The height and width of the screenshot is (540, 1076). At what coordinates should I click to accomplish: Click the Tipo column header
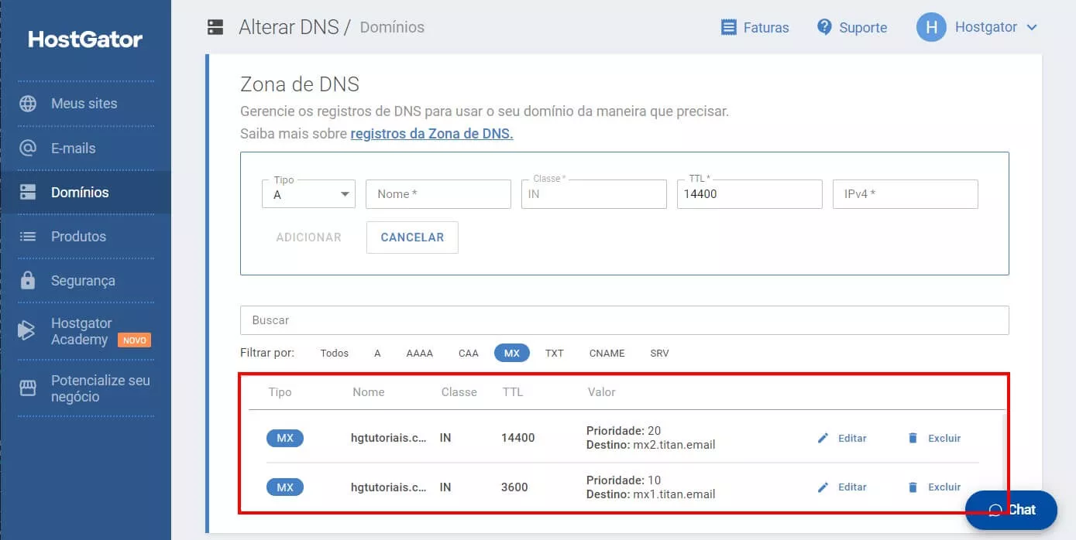click(x=280, y=392)
